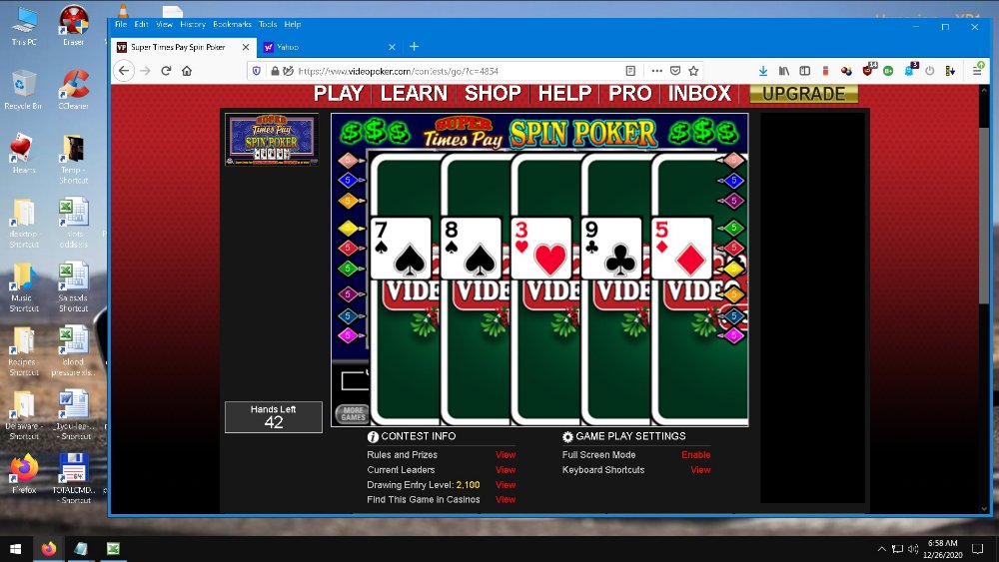
Task: Click the URL address field
Action: pyautogui.click(x=450, y=71)
